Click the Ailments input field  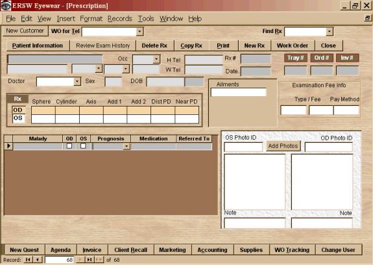[x=238, y=92]
